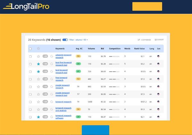Select checkbox for google keyword research tool
Screen dimensions: 192x135
tap(30, 94)
